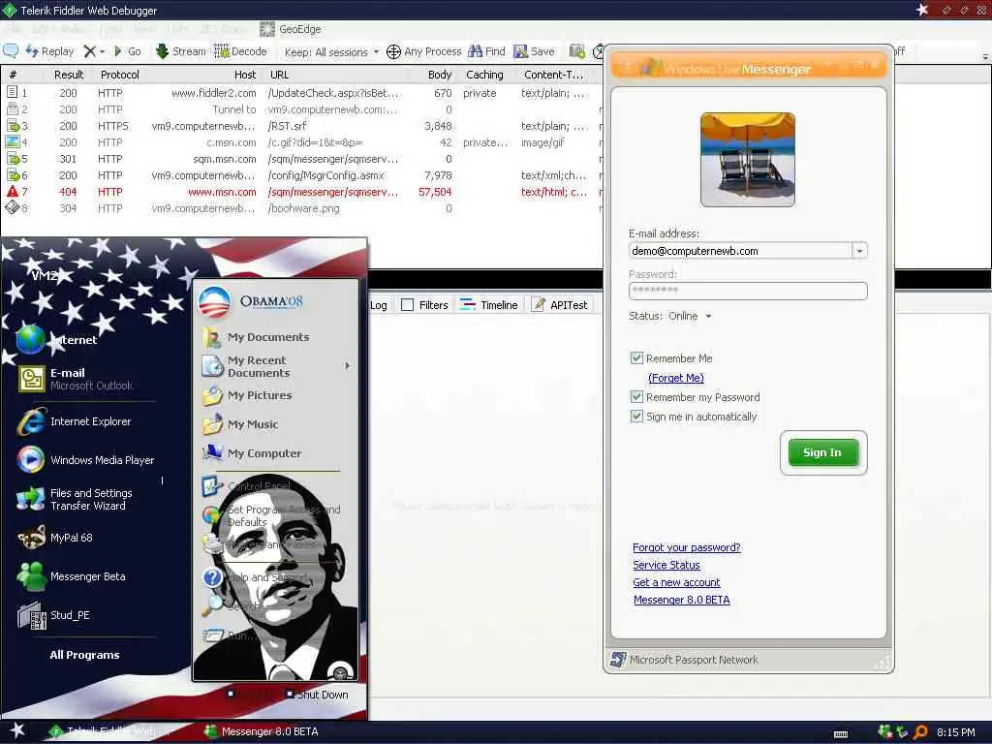Click the /config/MsgrConfig.asmx URL cell
This screenshot has width=992, height=744.
click(325, 175)
